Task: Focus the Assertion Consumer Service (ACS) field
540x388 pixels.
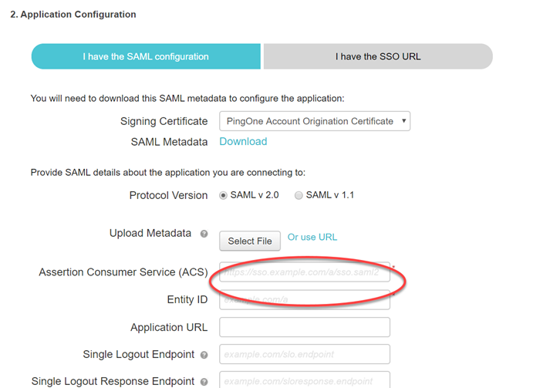Action: [305, 272]
